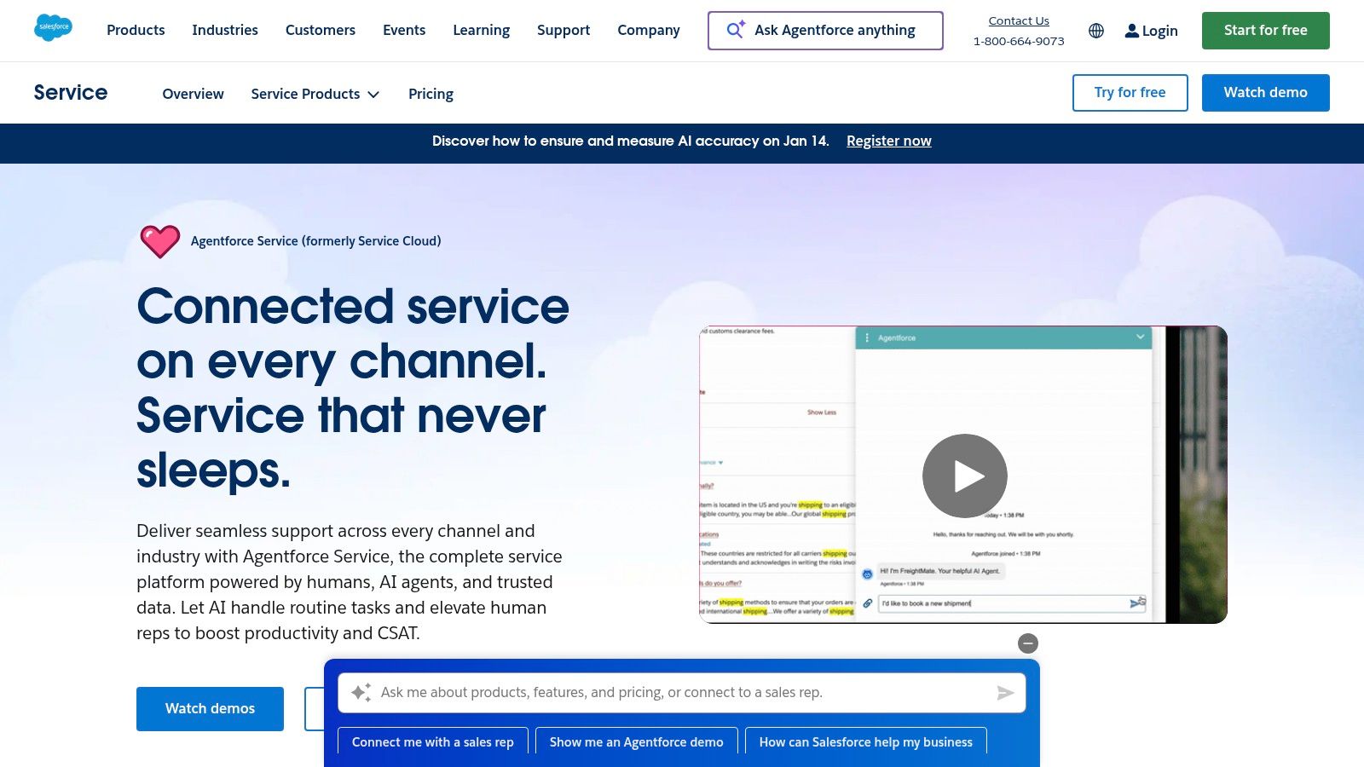The image size is (1364, 767).
Task: Play the FreightMate demo video
Action: point(963,476)
